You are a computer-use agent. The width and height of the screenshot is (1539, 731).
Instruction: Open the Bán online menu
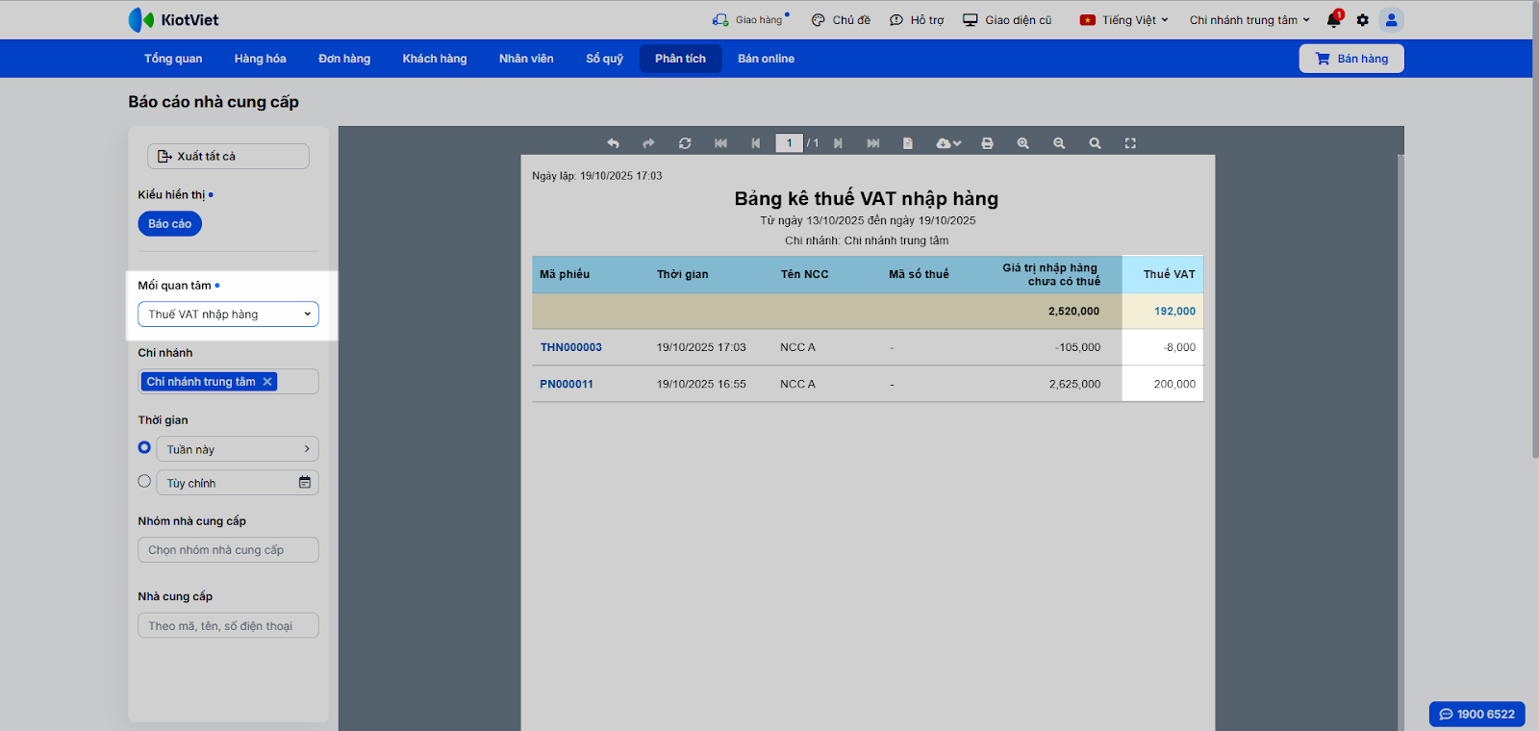pyautogui.click(x=767, y=59)
